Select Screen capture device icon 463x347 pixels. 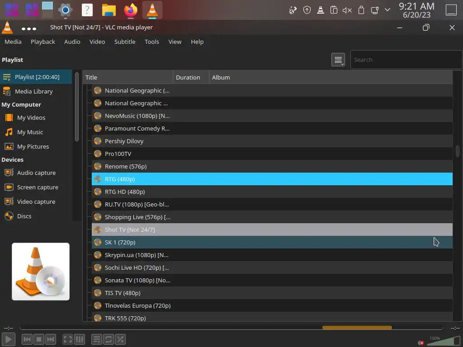click(x=9, y=187)
